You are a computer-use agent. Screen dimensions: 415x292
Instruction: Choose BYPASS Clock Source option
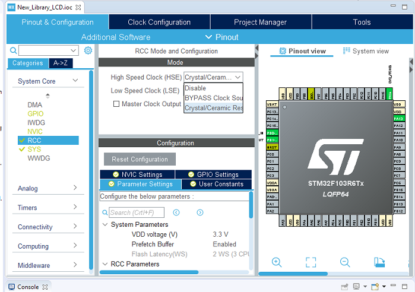213,98
